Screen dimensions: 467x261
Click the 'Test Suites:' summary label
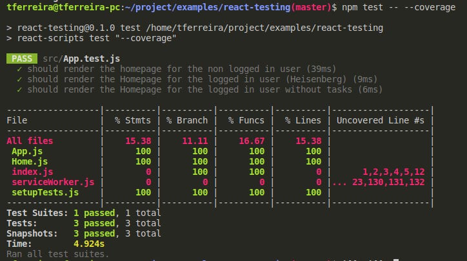[x=37, y=213]
